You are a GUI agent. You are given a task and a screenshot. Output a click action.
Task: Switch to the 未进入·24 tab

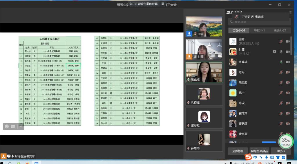(280, 30)
